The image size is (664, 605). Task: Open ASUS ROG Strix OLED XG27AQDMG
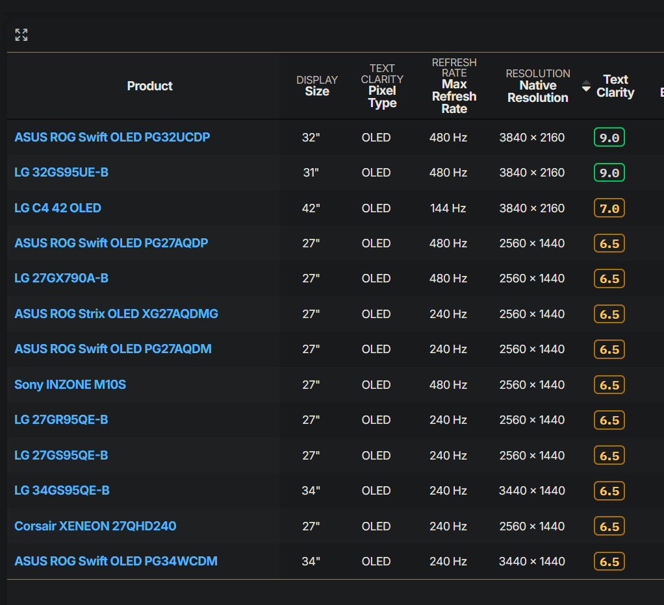click(x=116, y=314)
